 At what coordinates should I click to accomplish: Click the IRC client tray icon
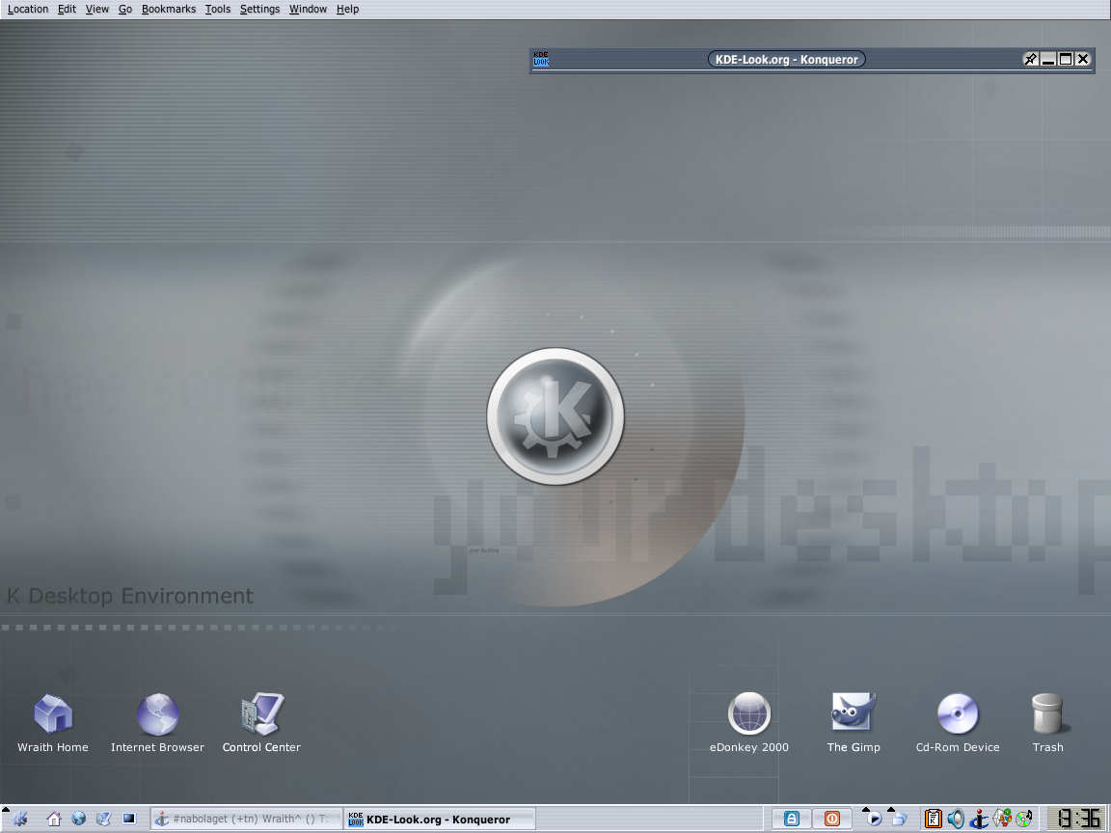pyautogui.click(x=979, y=819)
